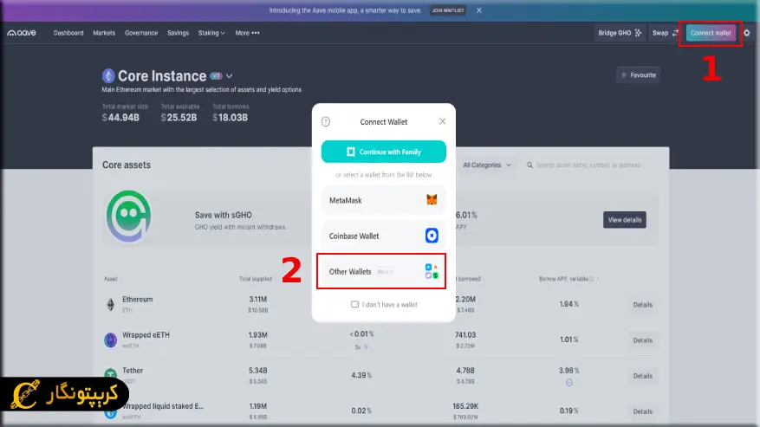Click the settings gear icon in header
760x427 pixels.
pyautogui.click(x=747, y=33)
